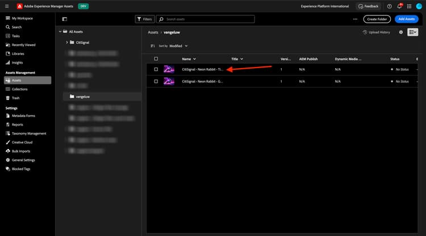
Task: Switch the list view type dropdown
Action: (x=413, y=32)
